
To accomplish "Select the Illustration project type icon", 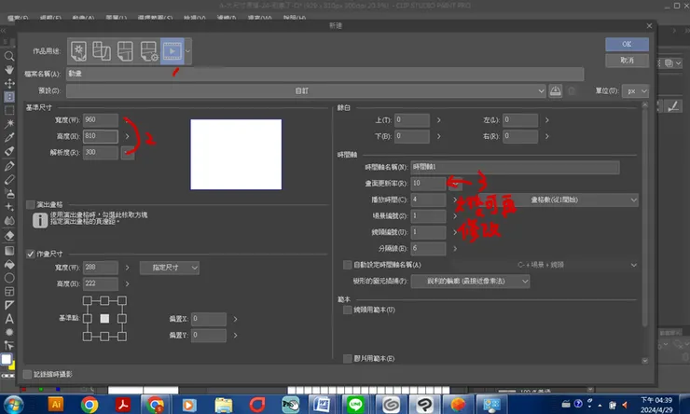I will (78, 51).
